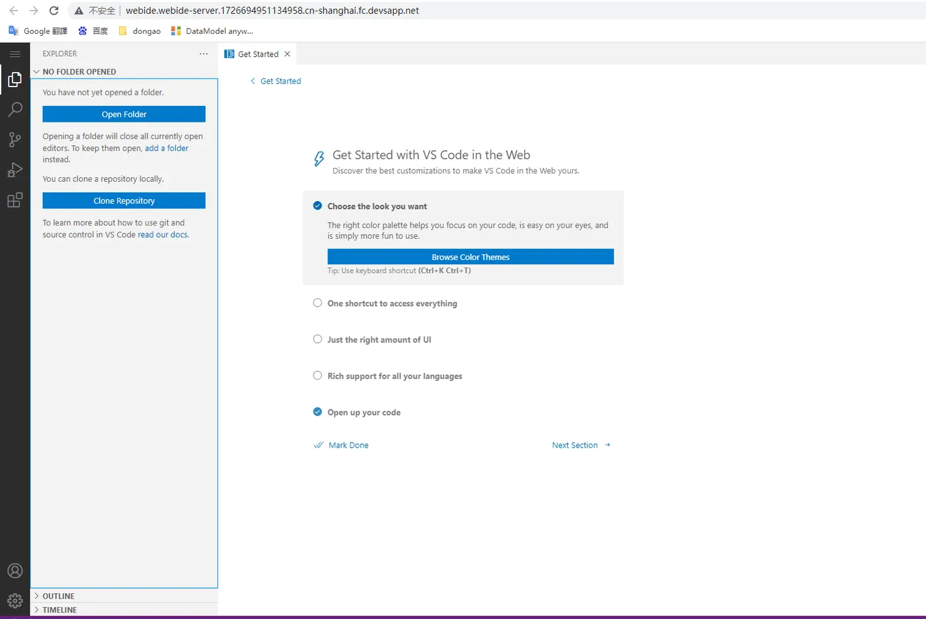Click the 'You have not yet opened a folder.' text
The image size is (926, 619).
point(103,93)
